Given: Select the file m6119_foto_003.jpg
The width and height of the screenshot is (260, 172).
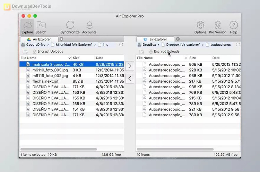Looking at the screenshot, I should (x=72, y=70).
